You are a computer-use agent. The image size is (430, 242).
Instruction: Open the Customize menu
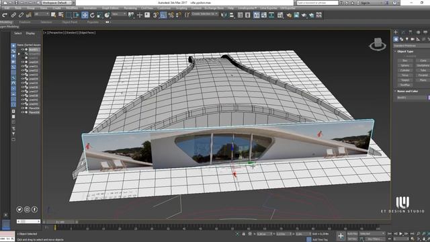164,8
